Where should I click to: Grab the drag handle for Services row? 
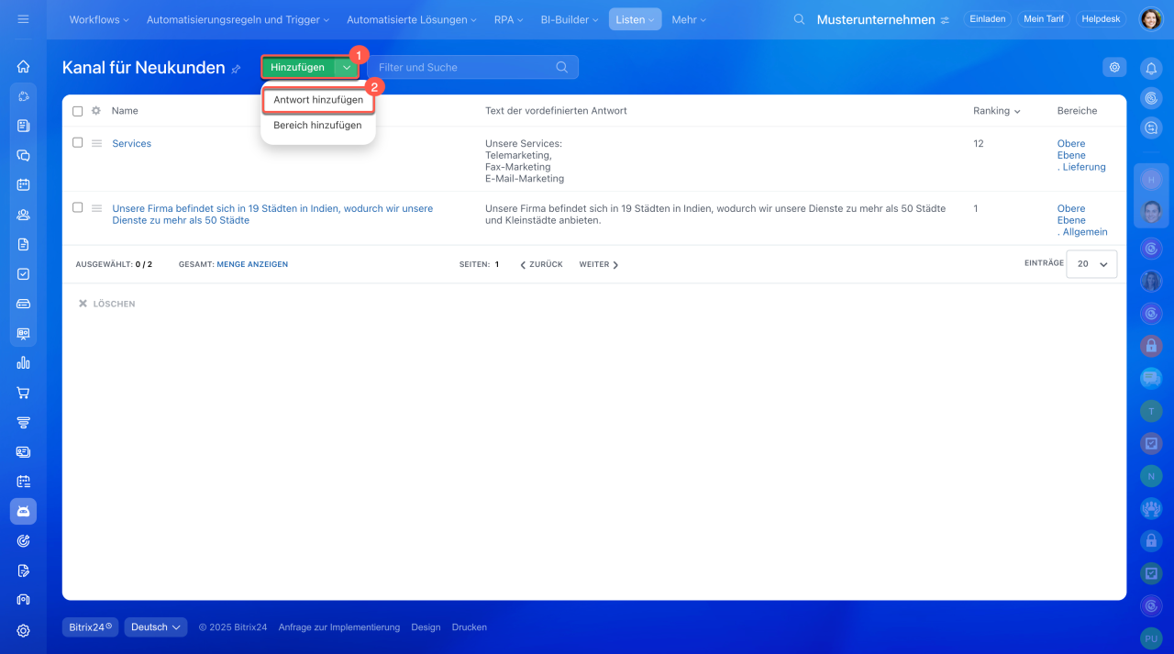click(96, 144)
